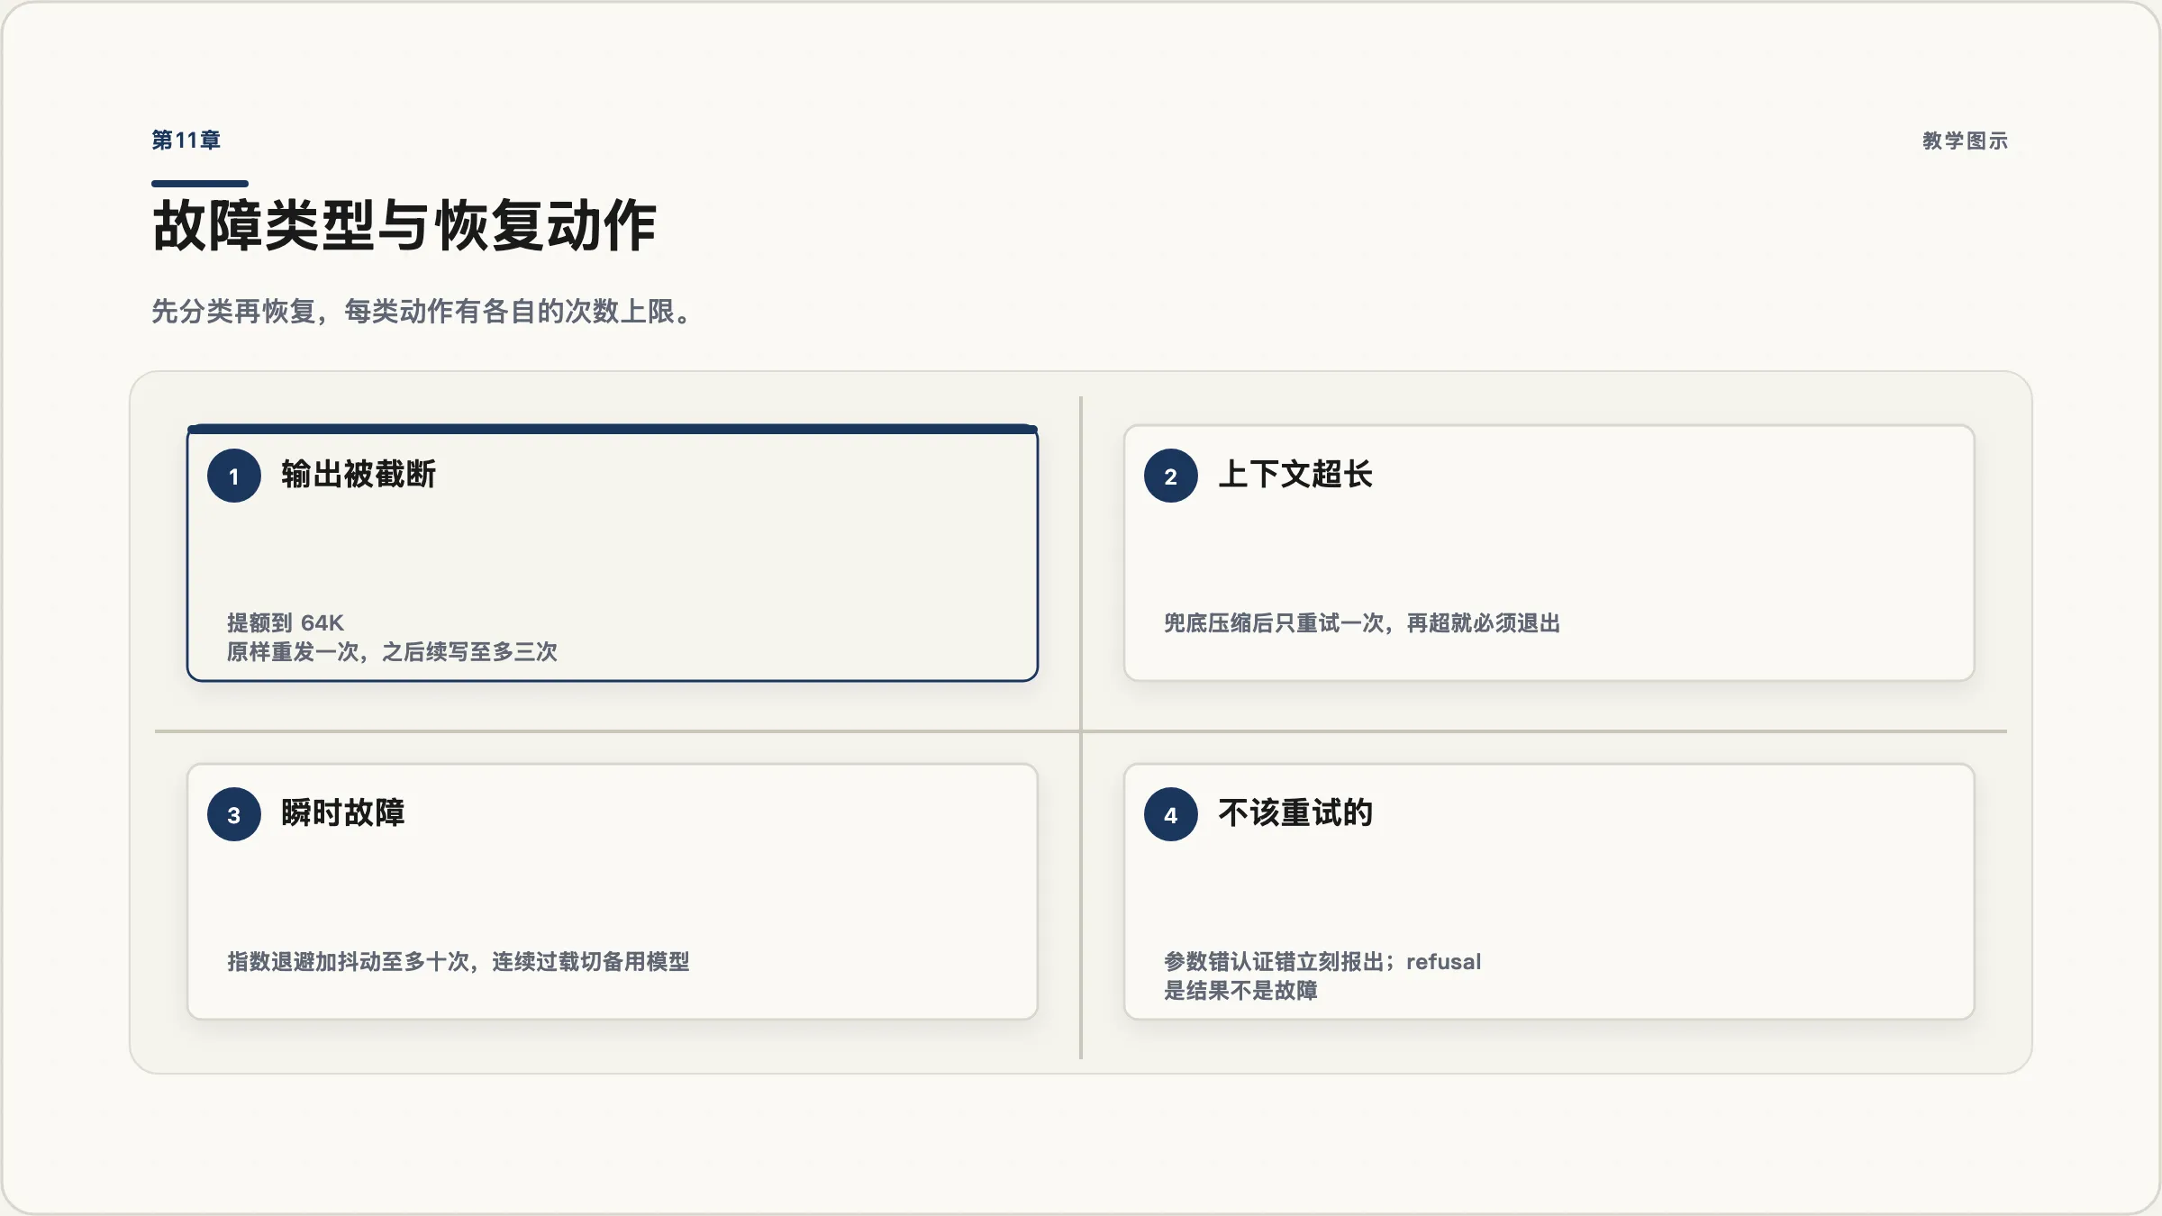Click the number 3 circle badge
The image size is (2162, 1216).
[234, 814]
